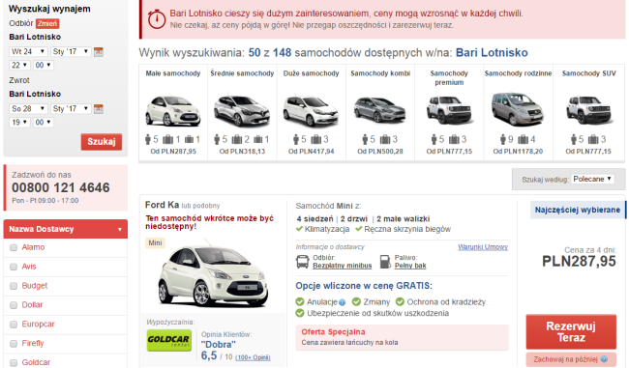629x368 pixels.
Task: Tick the Goldcar supplier checkbox
Action: point(14,363)
